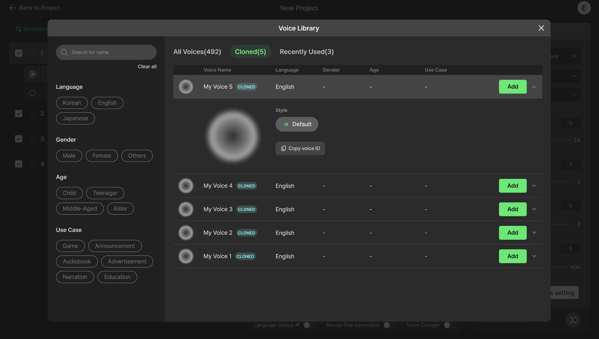599x339 pixels.
Task: Play My Voice 4 preview avatar icon
Action: click(x=186, y=186)
